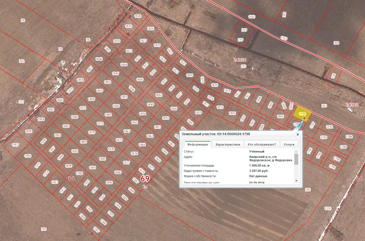Select parcel 1873 on the map
Screen dimensions: 365x241
tap(119, 140)
